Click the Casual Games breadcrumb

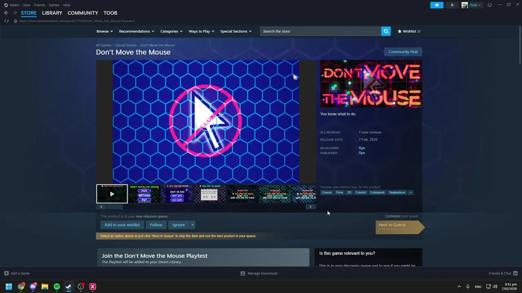pyautogui.click(x=126, y=45)
